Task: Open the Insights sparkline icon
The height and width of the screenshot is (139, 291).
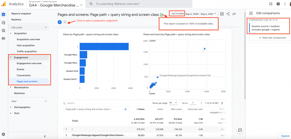Action: click(x=234, y=14)
